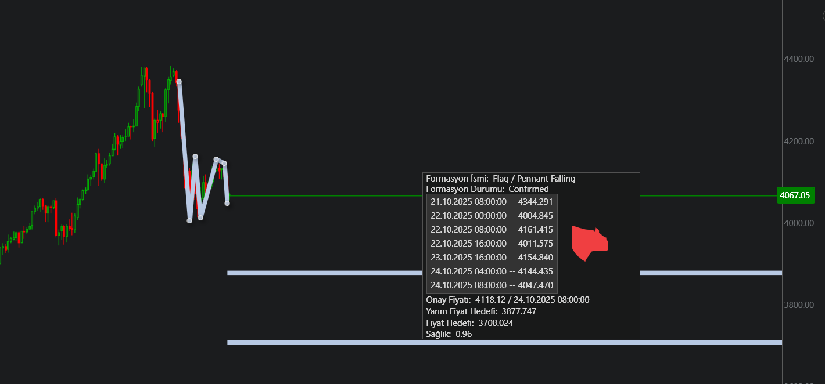Click the green 4067.05 current price label

(795, 195)
